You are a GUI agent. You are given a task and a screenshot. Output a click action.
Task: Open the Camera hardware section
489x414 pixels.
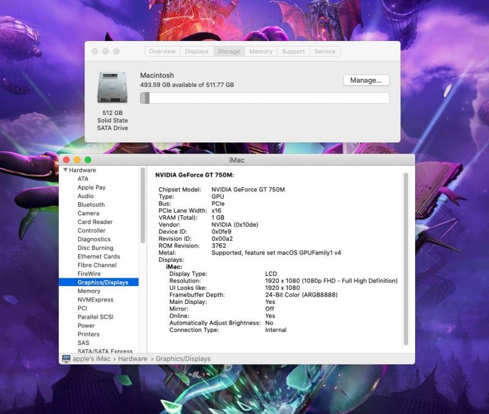(88, 213)
